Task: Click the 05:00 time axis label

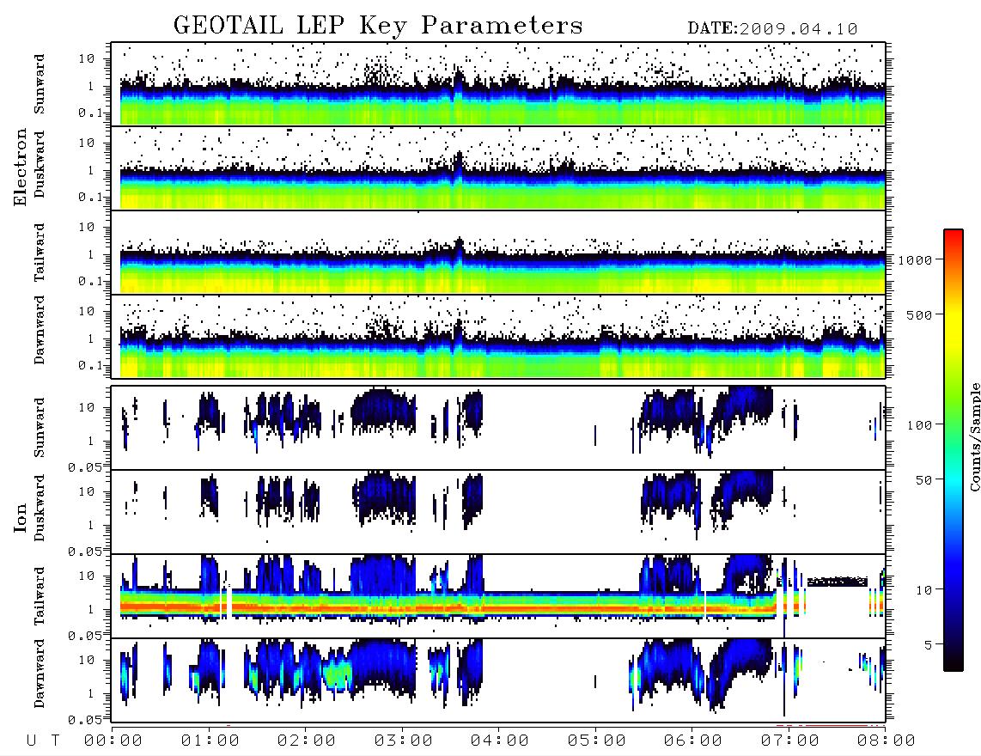Action: pyautogui.click(x=597, y=741)
